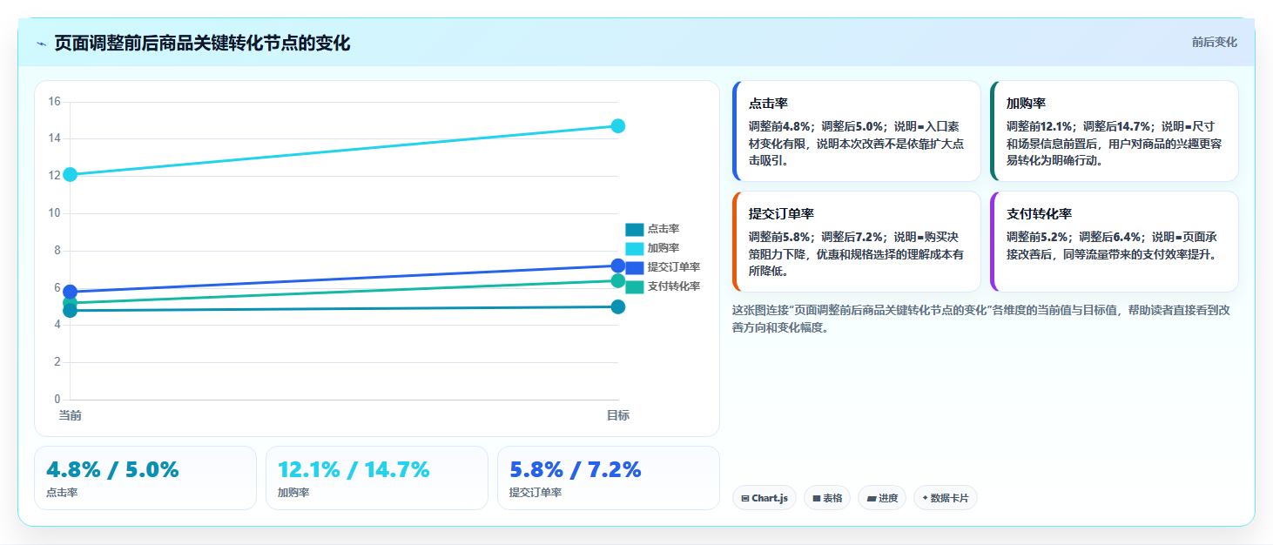Click the 加购率 legend label
1273x545 pixels.
tap(663, 248)
